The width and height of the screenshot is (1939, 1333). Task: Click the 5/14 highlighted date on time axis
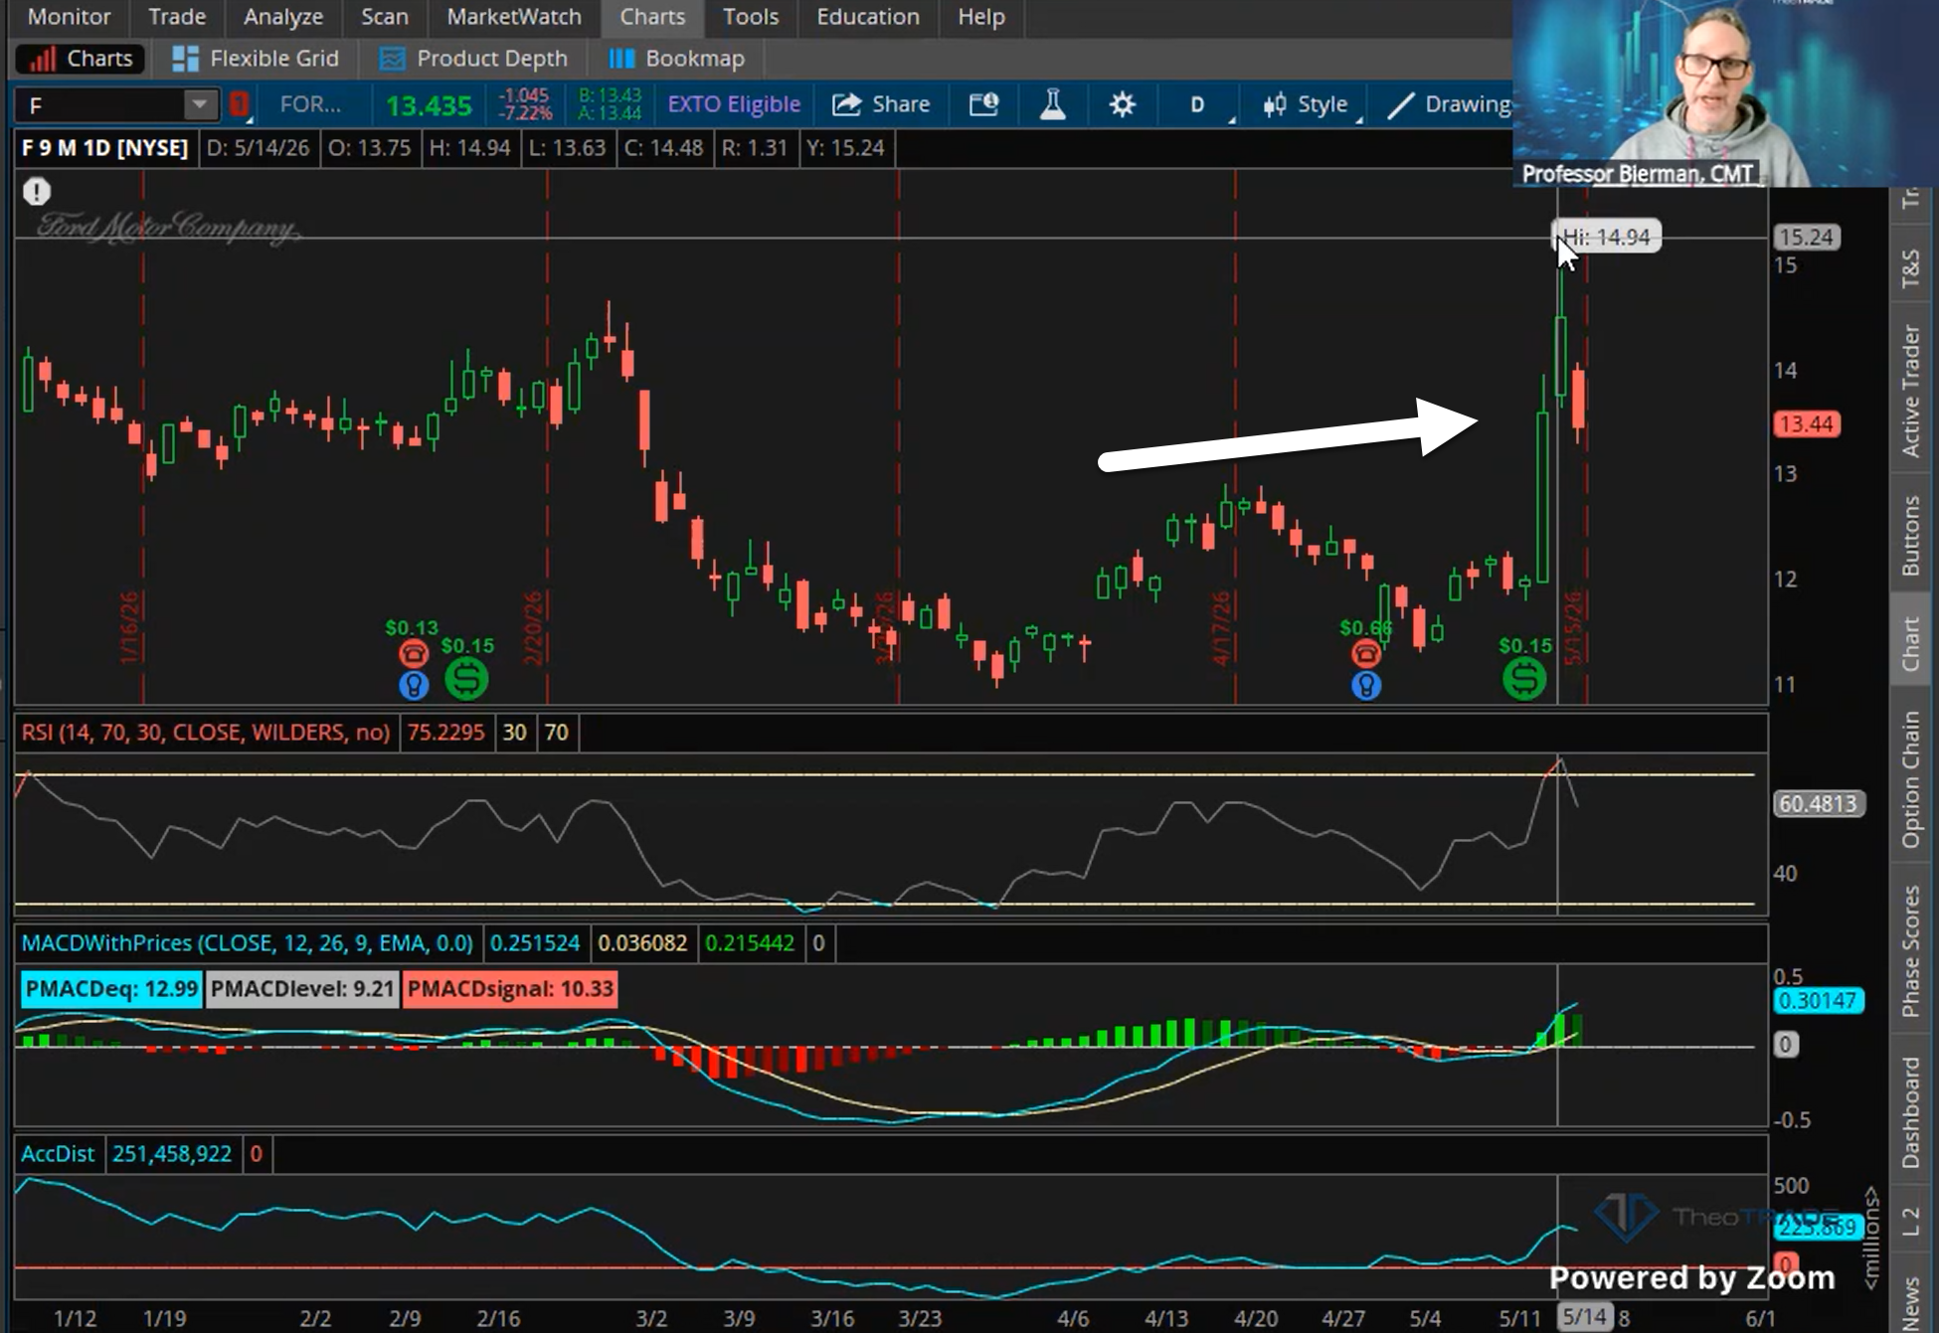coord(1584,1318)
